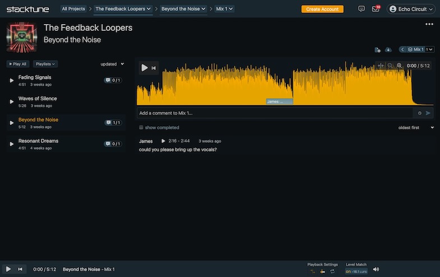
Task: Open the comments chat icon in header
Action: [362, 9]
